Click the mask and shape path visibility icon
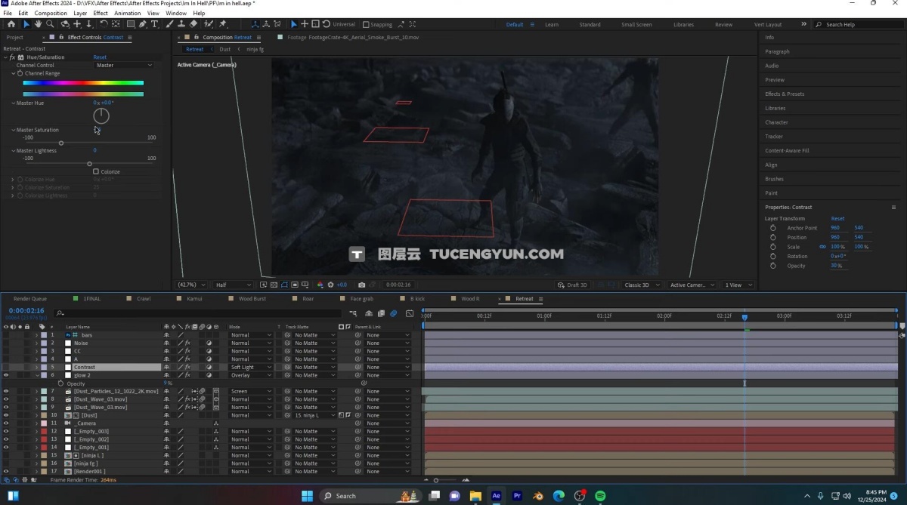Screen dimensions: 907x505 (x=284, y=285)
